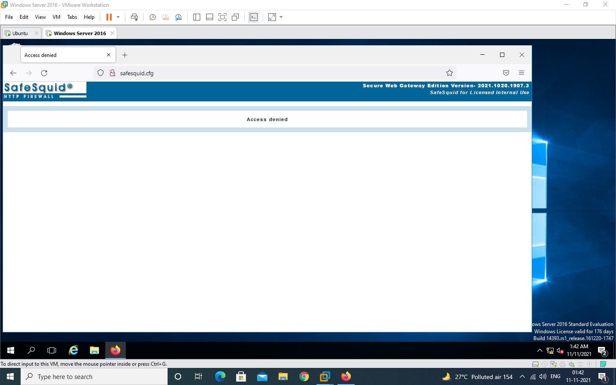
Task: Select the Windows Server 2016 tab
Action: [80, 33]
